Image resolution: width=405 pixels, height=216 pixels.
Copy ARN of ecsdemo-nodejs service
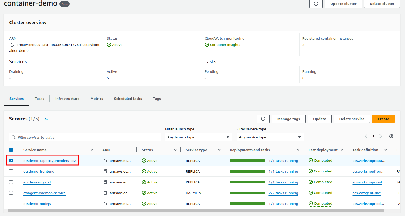click(x=106, y=204)
